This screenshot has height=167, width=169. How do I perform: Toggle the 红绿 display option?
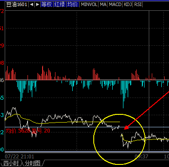60,5
